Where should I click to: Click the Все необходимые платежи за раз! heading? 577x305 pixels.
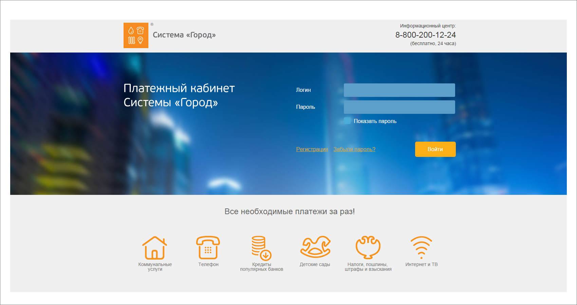(x=290, y=211)
